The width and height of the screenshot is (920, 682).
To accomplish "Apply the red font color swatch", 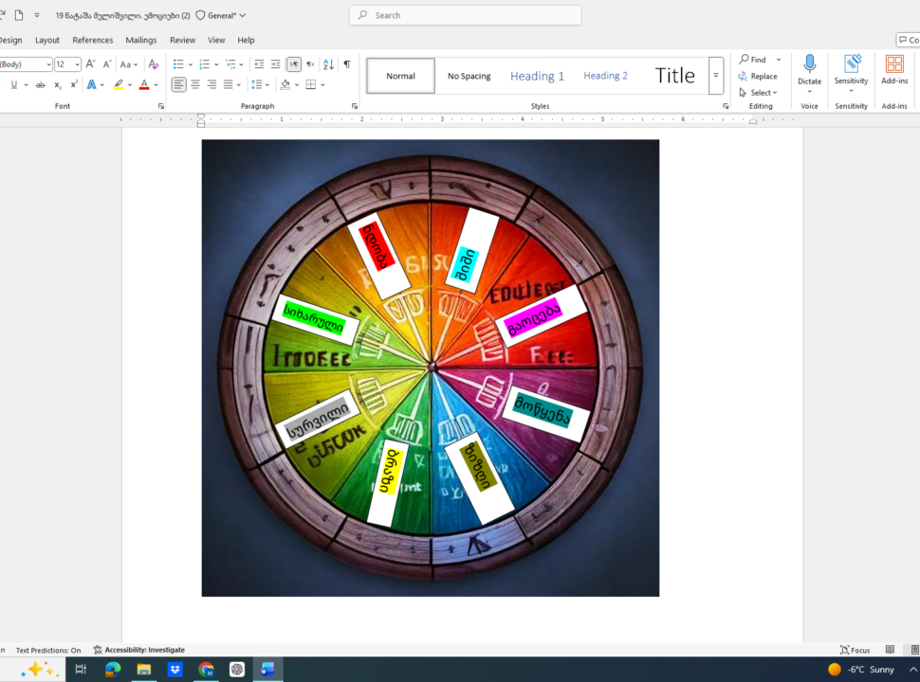I will click(x=143, y=84).
